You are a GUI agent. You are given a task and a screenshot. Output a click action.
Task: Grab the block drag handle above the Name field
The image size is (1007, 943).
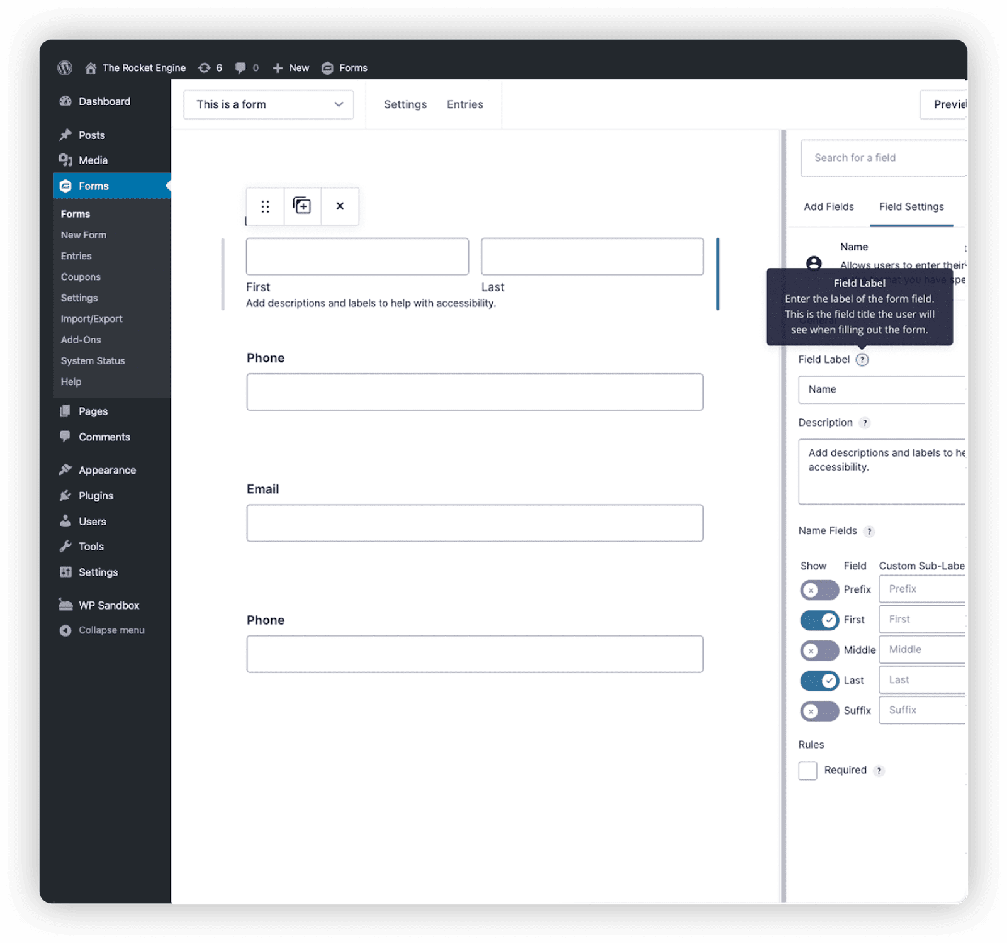coord(265,206)
